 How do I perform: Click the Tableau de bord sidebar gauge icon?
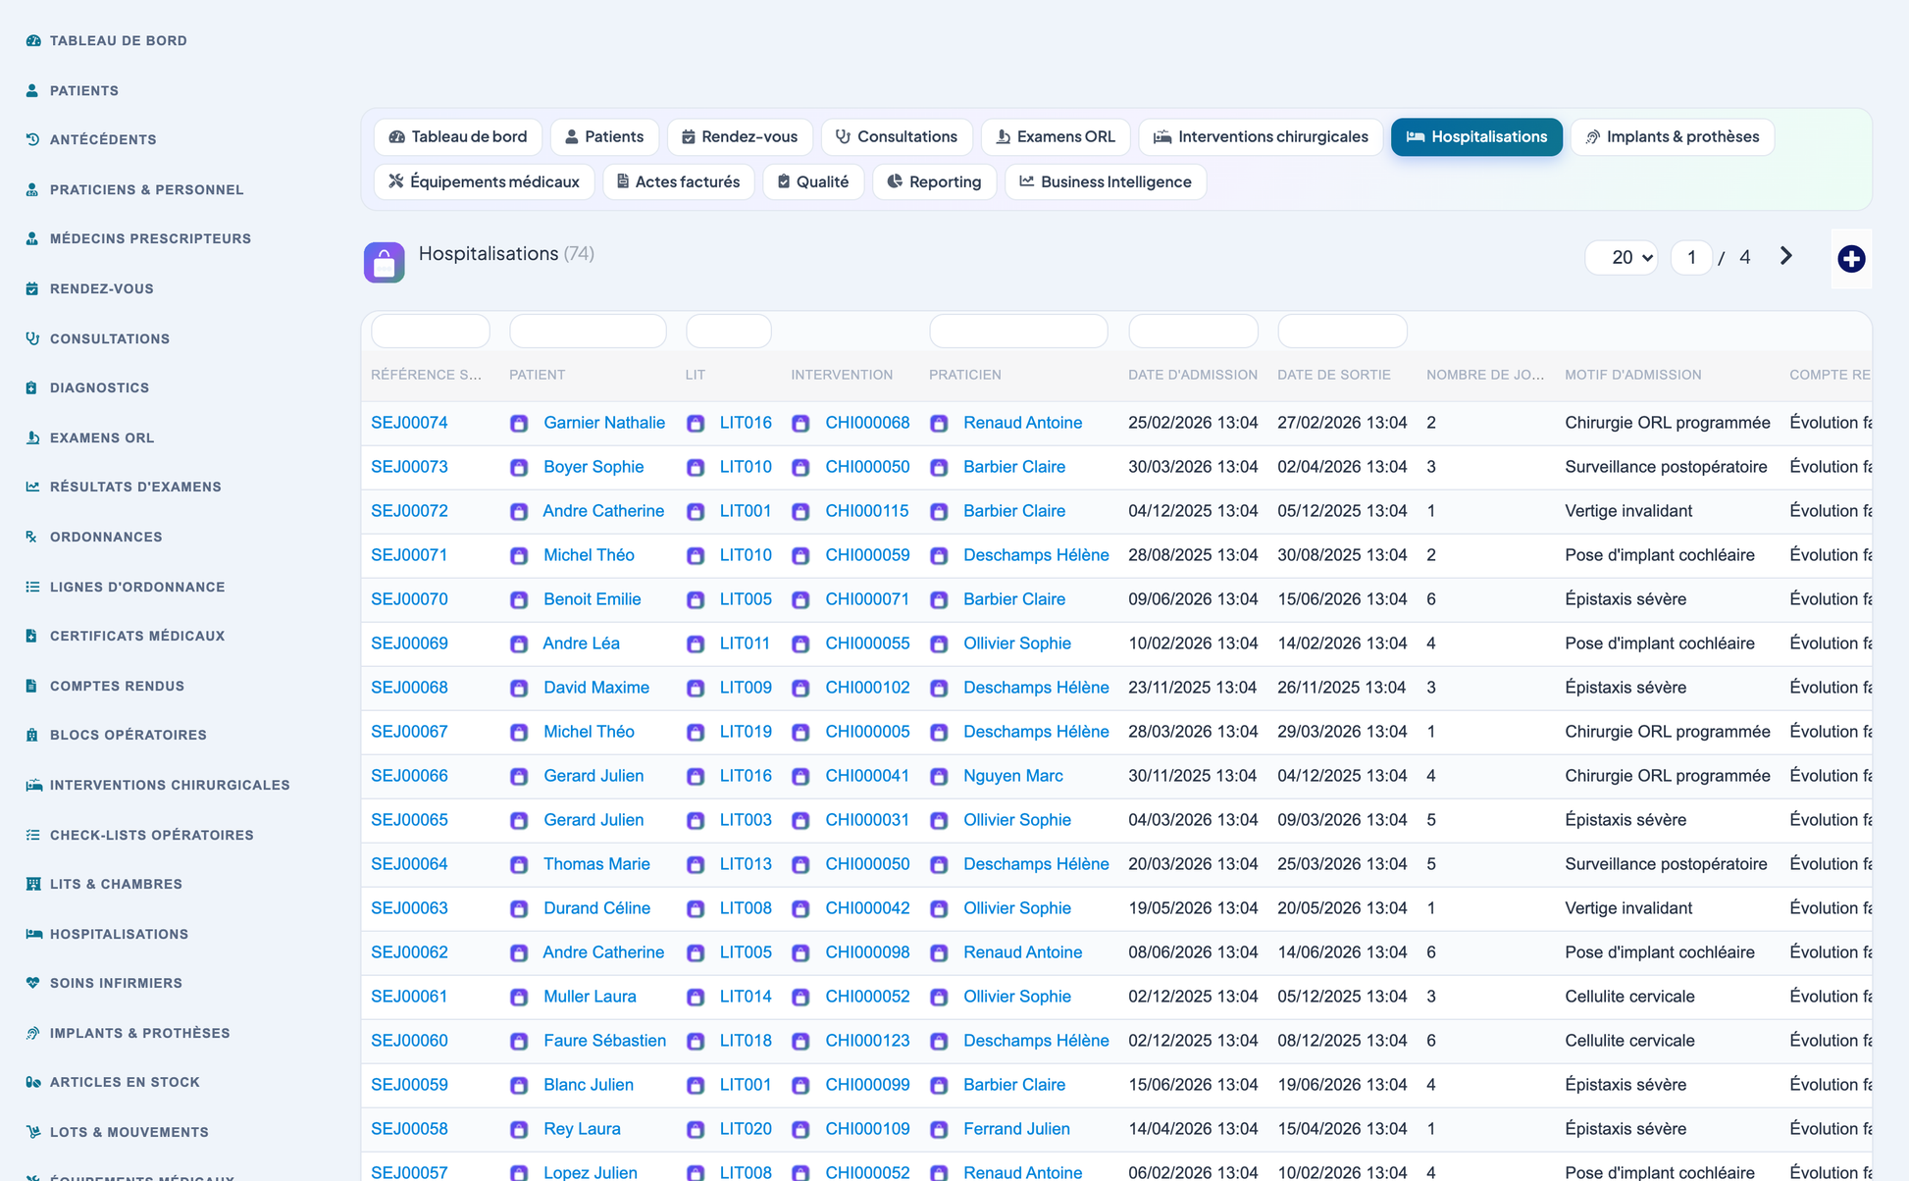(33, 40)
